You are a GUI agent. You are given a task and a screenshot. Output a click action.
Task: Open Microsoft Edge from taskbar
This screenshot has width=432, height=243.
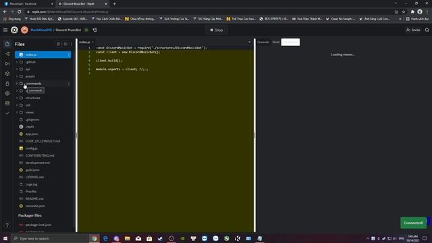pyautogui.click(x=105, y=238)
